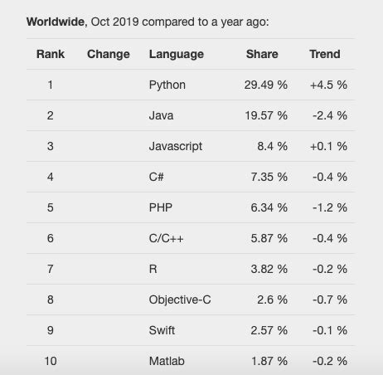
Task: Select the Matlab language entry
Action: pos(167,361)
